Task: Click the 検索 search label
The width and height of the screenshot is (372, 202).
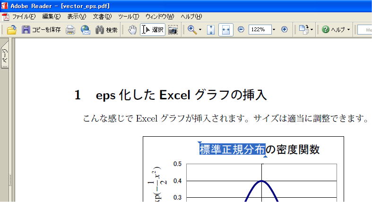Action: tap(112, 30)
